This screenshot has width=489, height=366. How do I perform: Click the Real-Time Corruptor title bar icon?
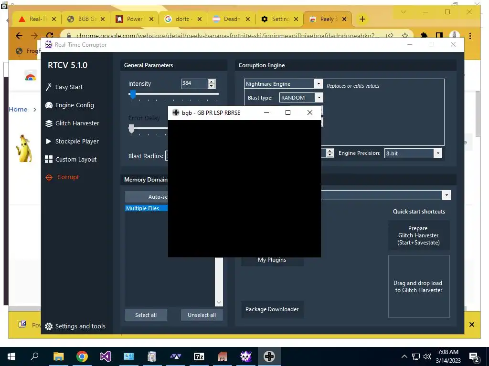(49, 44)
